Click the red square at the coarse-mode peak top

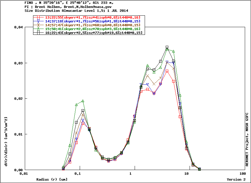point(167,71)
